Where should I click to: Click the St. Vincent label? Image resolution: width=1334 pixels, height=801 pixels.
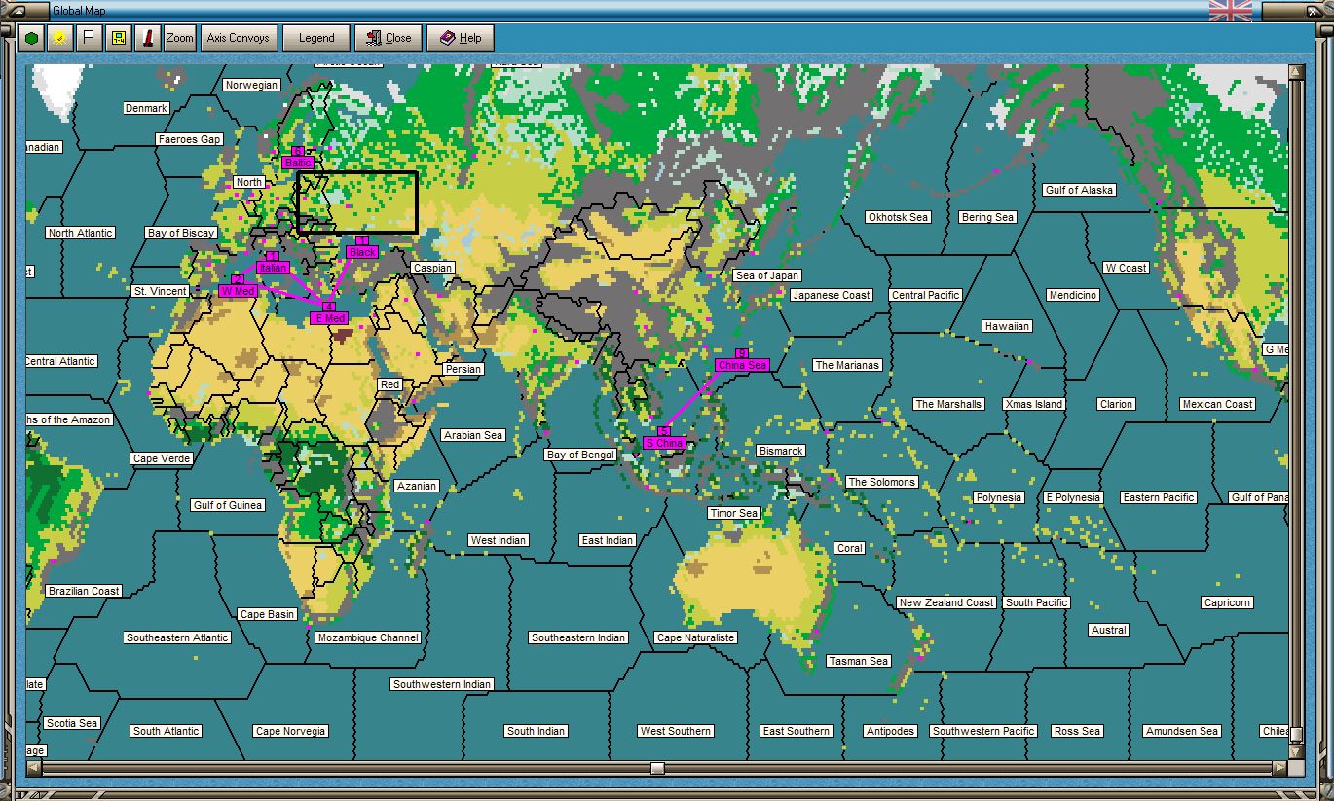coord(162,291)
